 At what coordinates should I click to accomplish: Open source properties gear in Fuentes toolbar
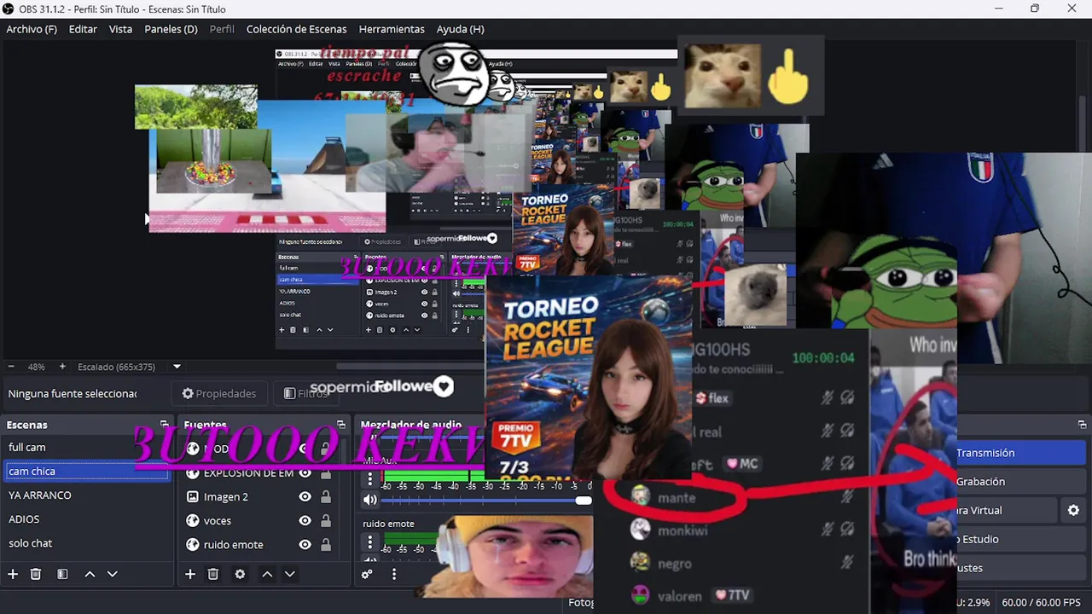tap(240, 574)
